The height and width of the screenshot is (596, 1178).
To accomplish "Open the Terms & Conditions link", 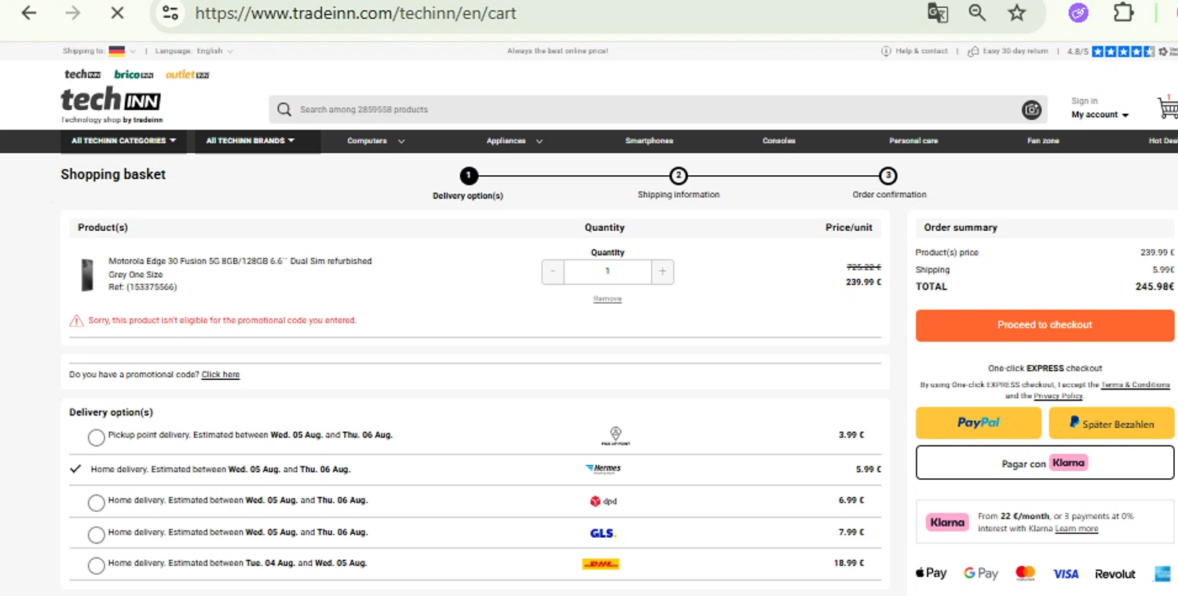I will coord(1135,385).
